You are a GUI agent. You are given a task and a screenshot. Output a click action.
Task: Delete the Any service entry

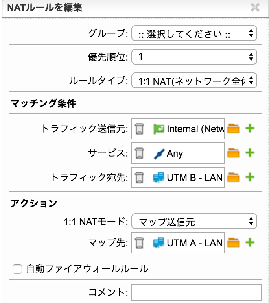coord(139,153)
